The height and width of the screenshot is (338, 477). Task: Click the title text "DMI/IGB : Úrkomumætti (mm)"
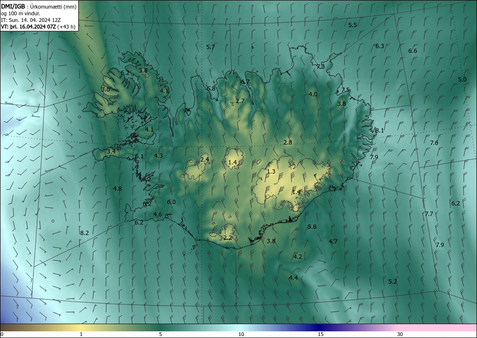pyautogui.click(x=39, y=7)
